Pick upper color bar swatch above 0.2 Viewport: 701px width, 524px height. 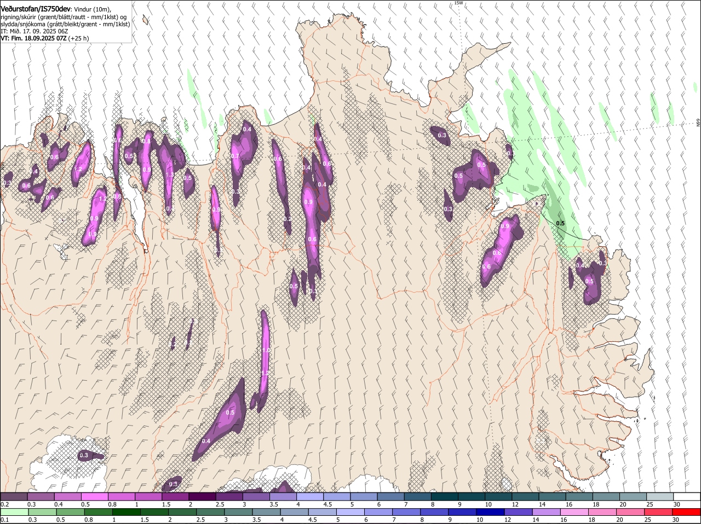click(14, 496)
